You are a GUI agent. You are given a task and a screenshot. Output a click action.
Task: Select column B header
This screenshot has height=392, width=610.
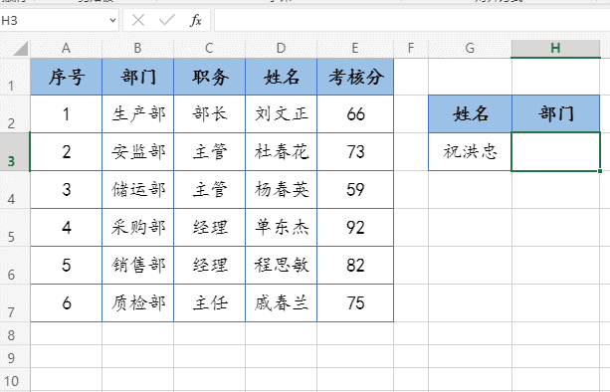click(137, 49)
